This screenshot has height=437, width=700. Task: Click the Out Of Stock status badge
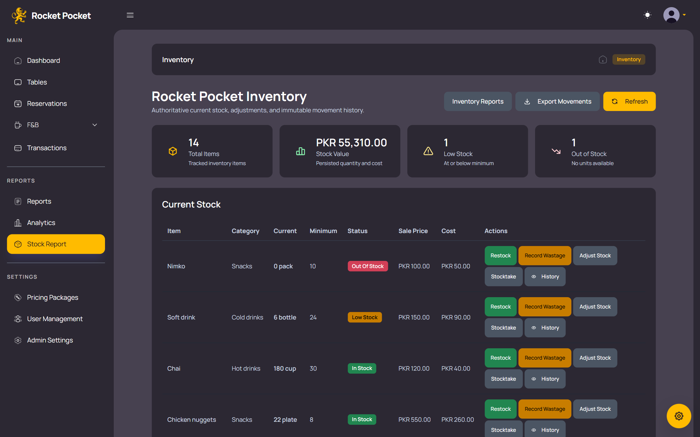367,266
